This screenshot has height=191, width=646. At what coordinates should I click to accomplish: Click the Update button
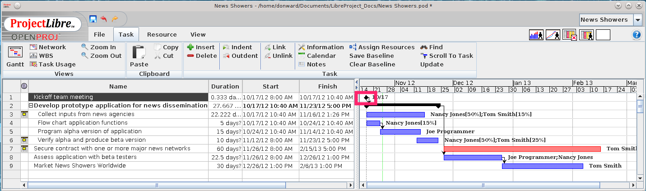(x=432, y=64)
